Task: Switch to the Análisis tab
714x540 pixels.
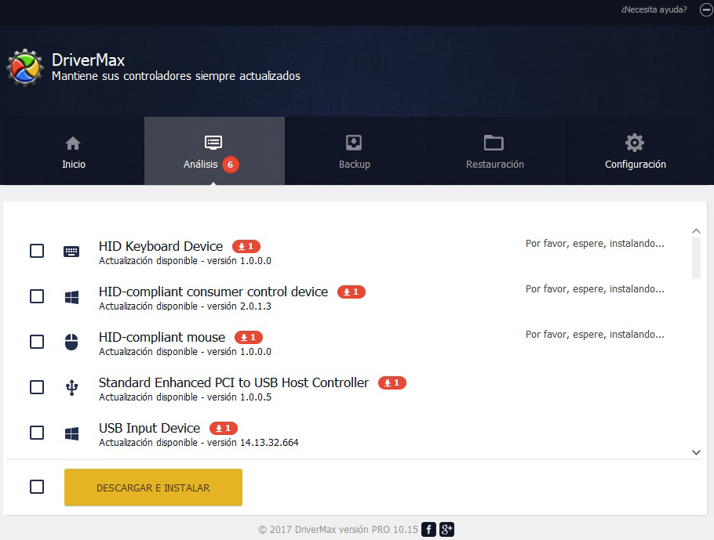Action: pos(214,151)
